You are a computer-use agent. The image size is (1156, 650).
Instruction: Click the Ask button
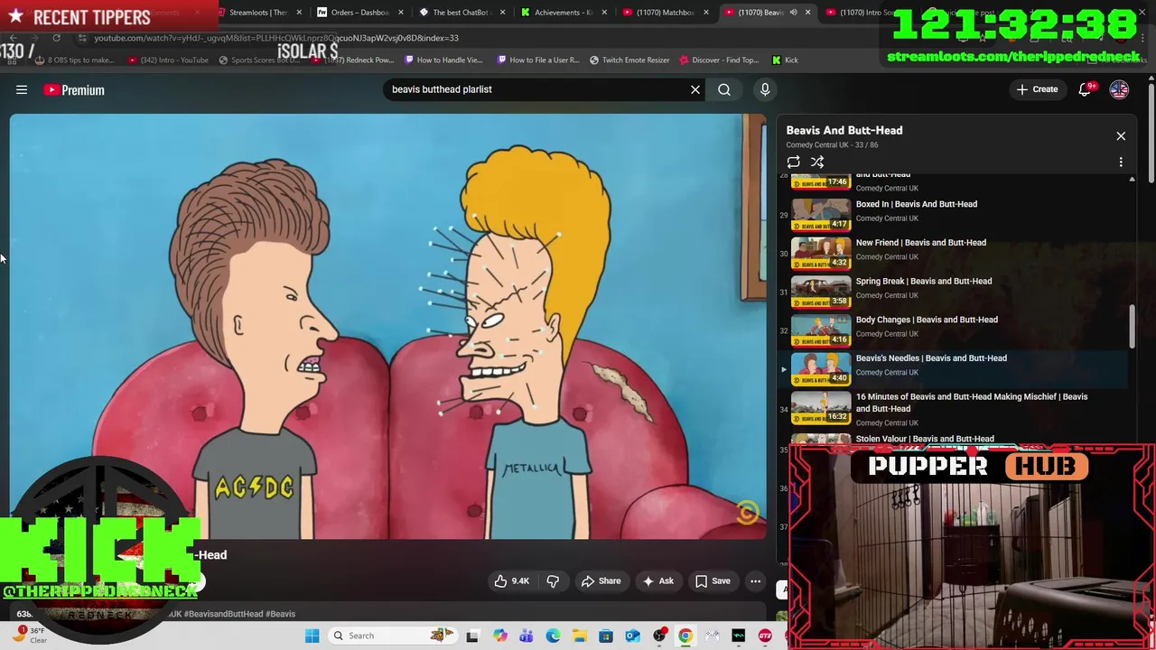click(x=657, y=581)
